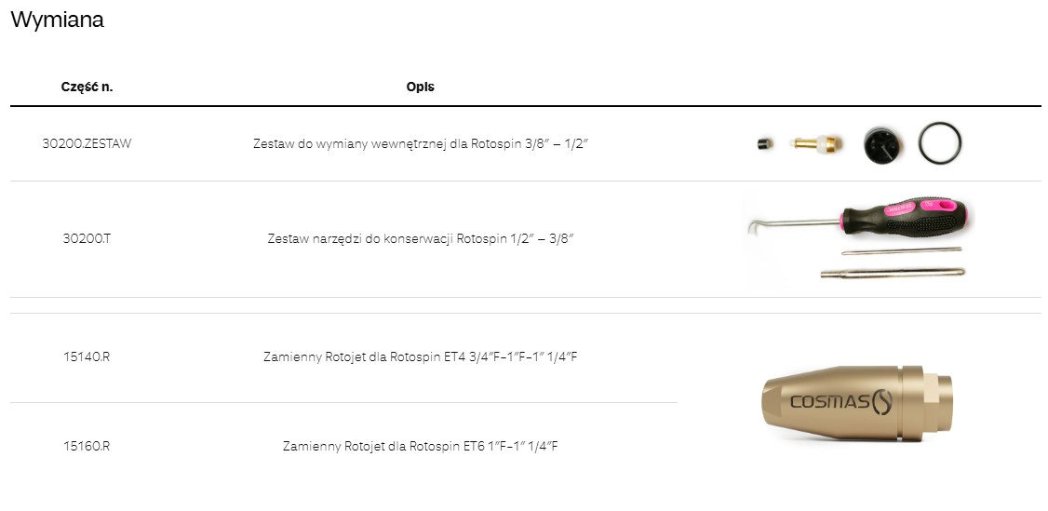Click the thin metal rod image
1048x511 pixels.
pos(901,250)
